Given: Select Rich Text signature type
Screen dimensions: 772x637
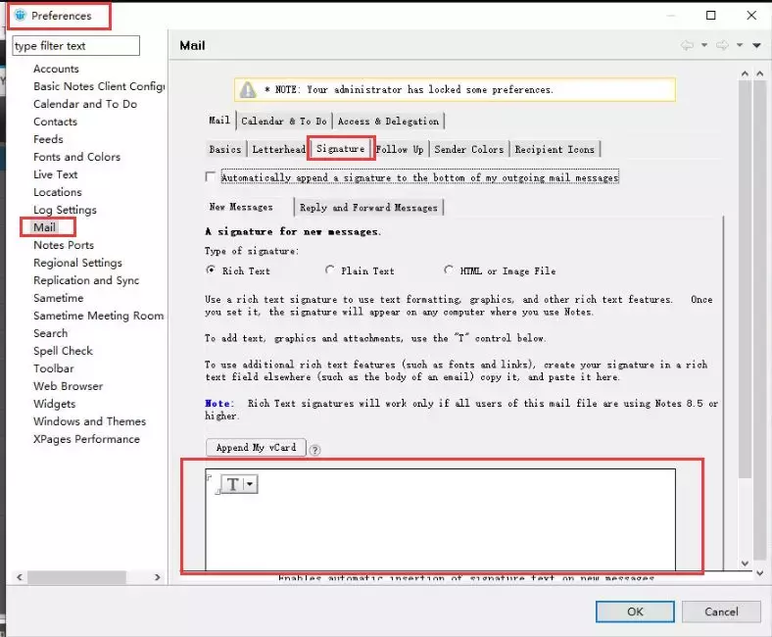Looking at the screenshot, I should tap(211, 269).
